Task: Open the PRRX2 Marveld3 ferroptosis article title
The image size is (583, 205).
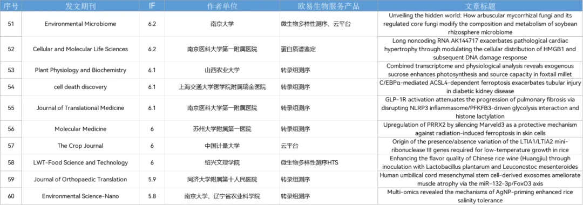Action: (x=480, y=129)
